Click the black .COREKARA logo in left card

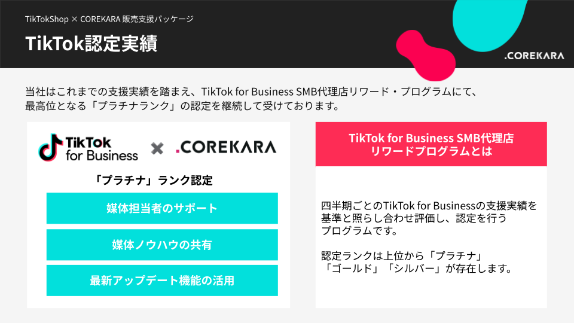tap(226, 147)
